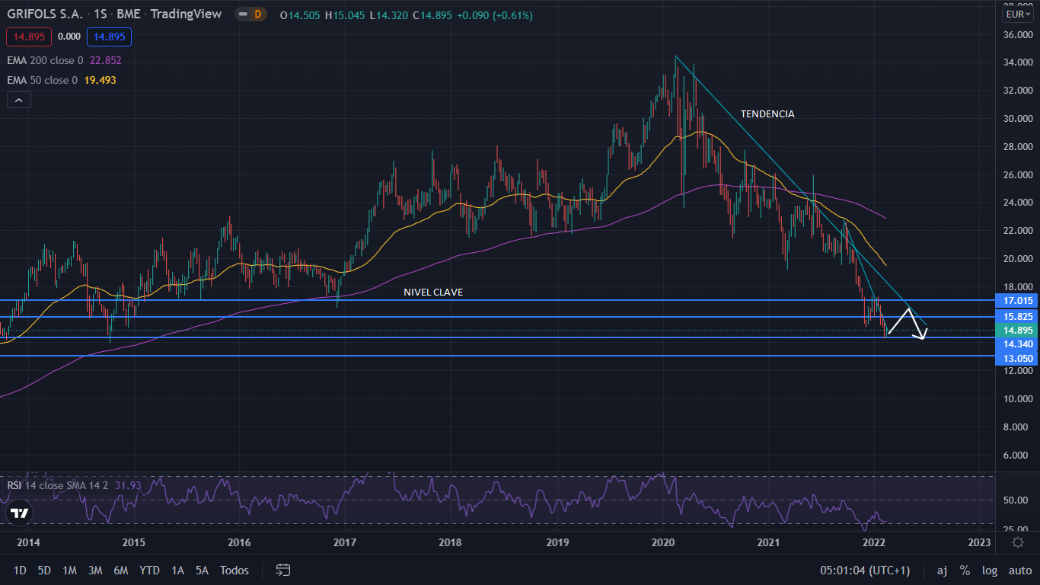Toggle auto scale mode
Screen dimensions: 1040x585
[1019, 570]
